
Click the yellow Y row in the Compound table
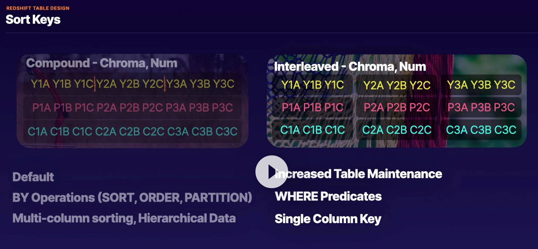click(132, 84)
